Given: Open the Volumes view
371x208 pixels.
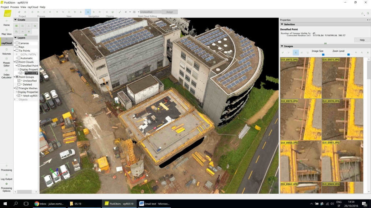Looking at the screenshot, I should click(6, 52).
